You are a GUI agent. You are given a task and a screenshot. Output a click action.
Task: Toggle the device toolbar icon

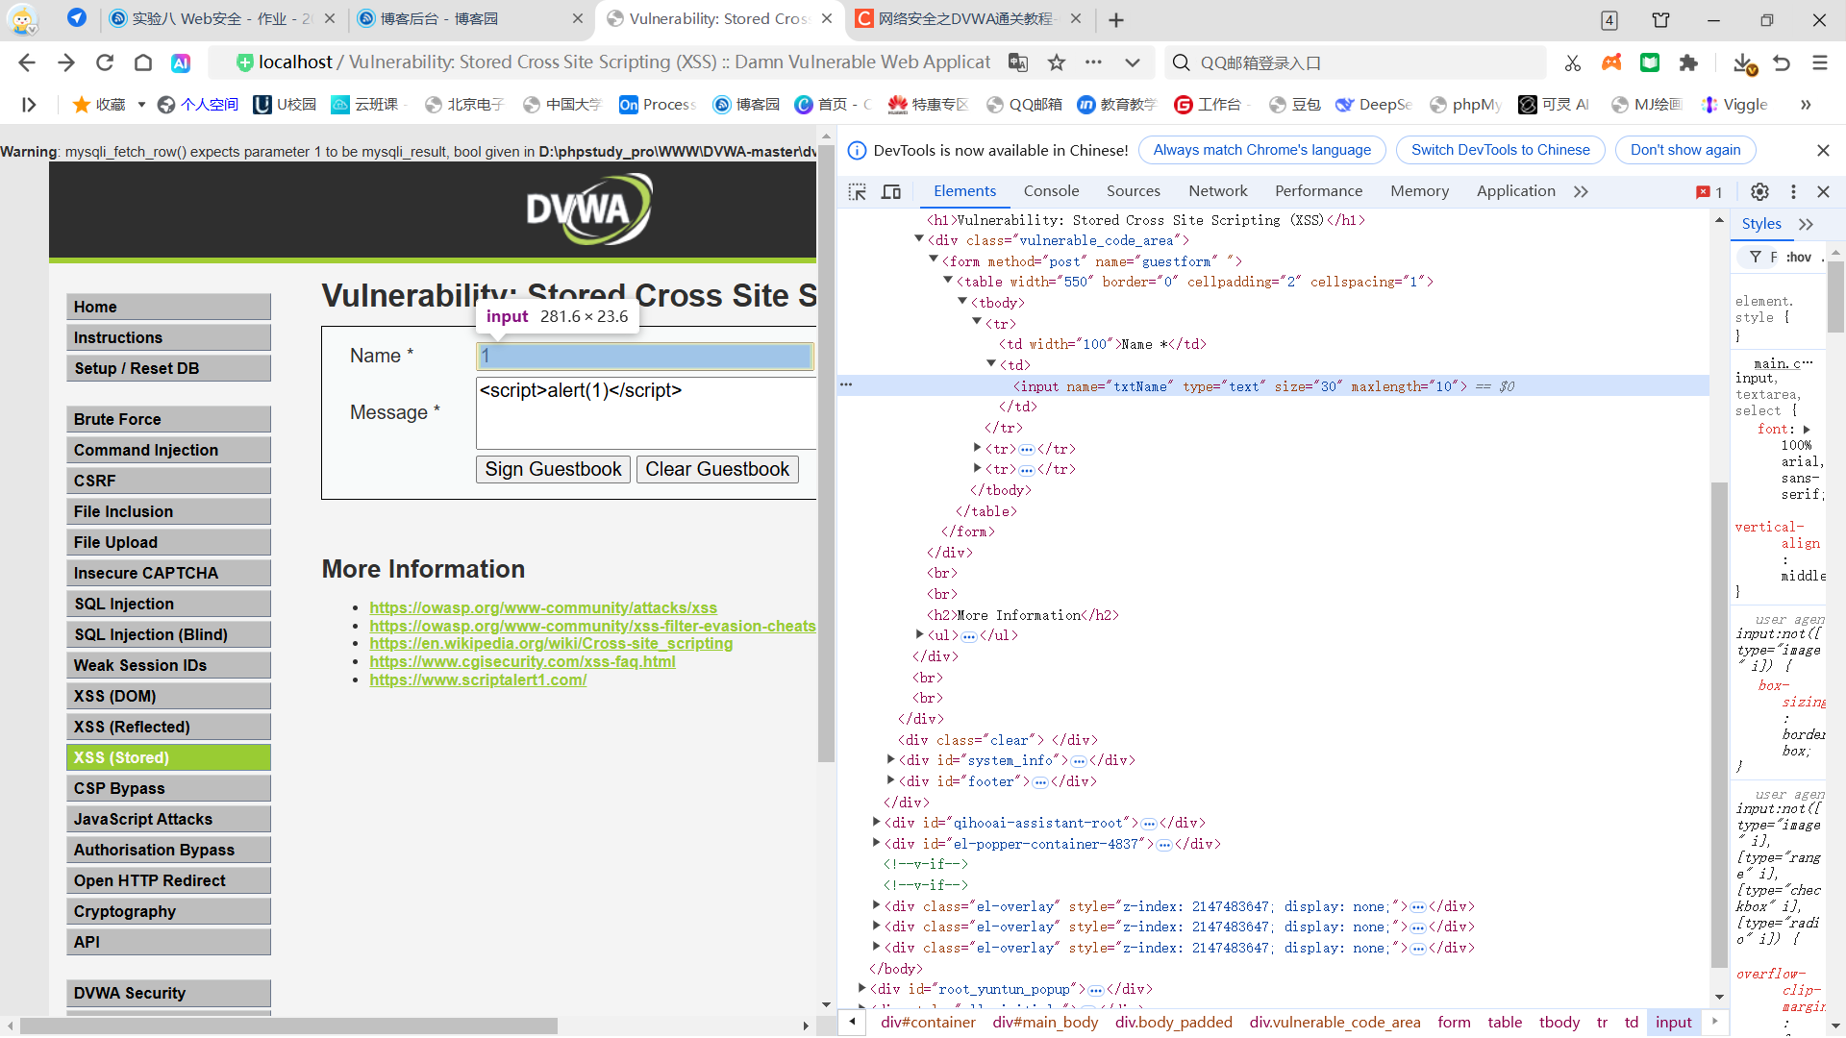click(891, 191)
